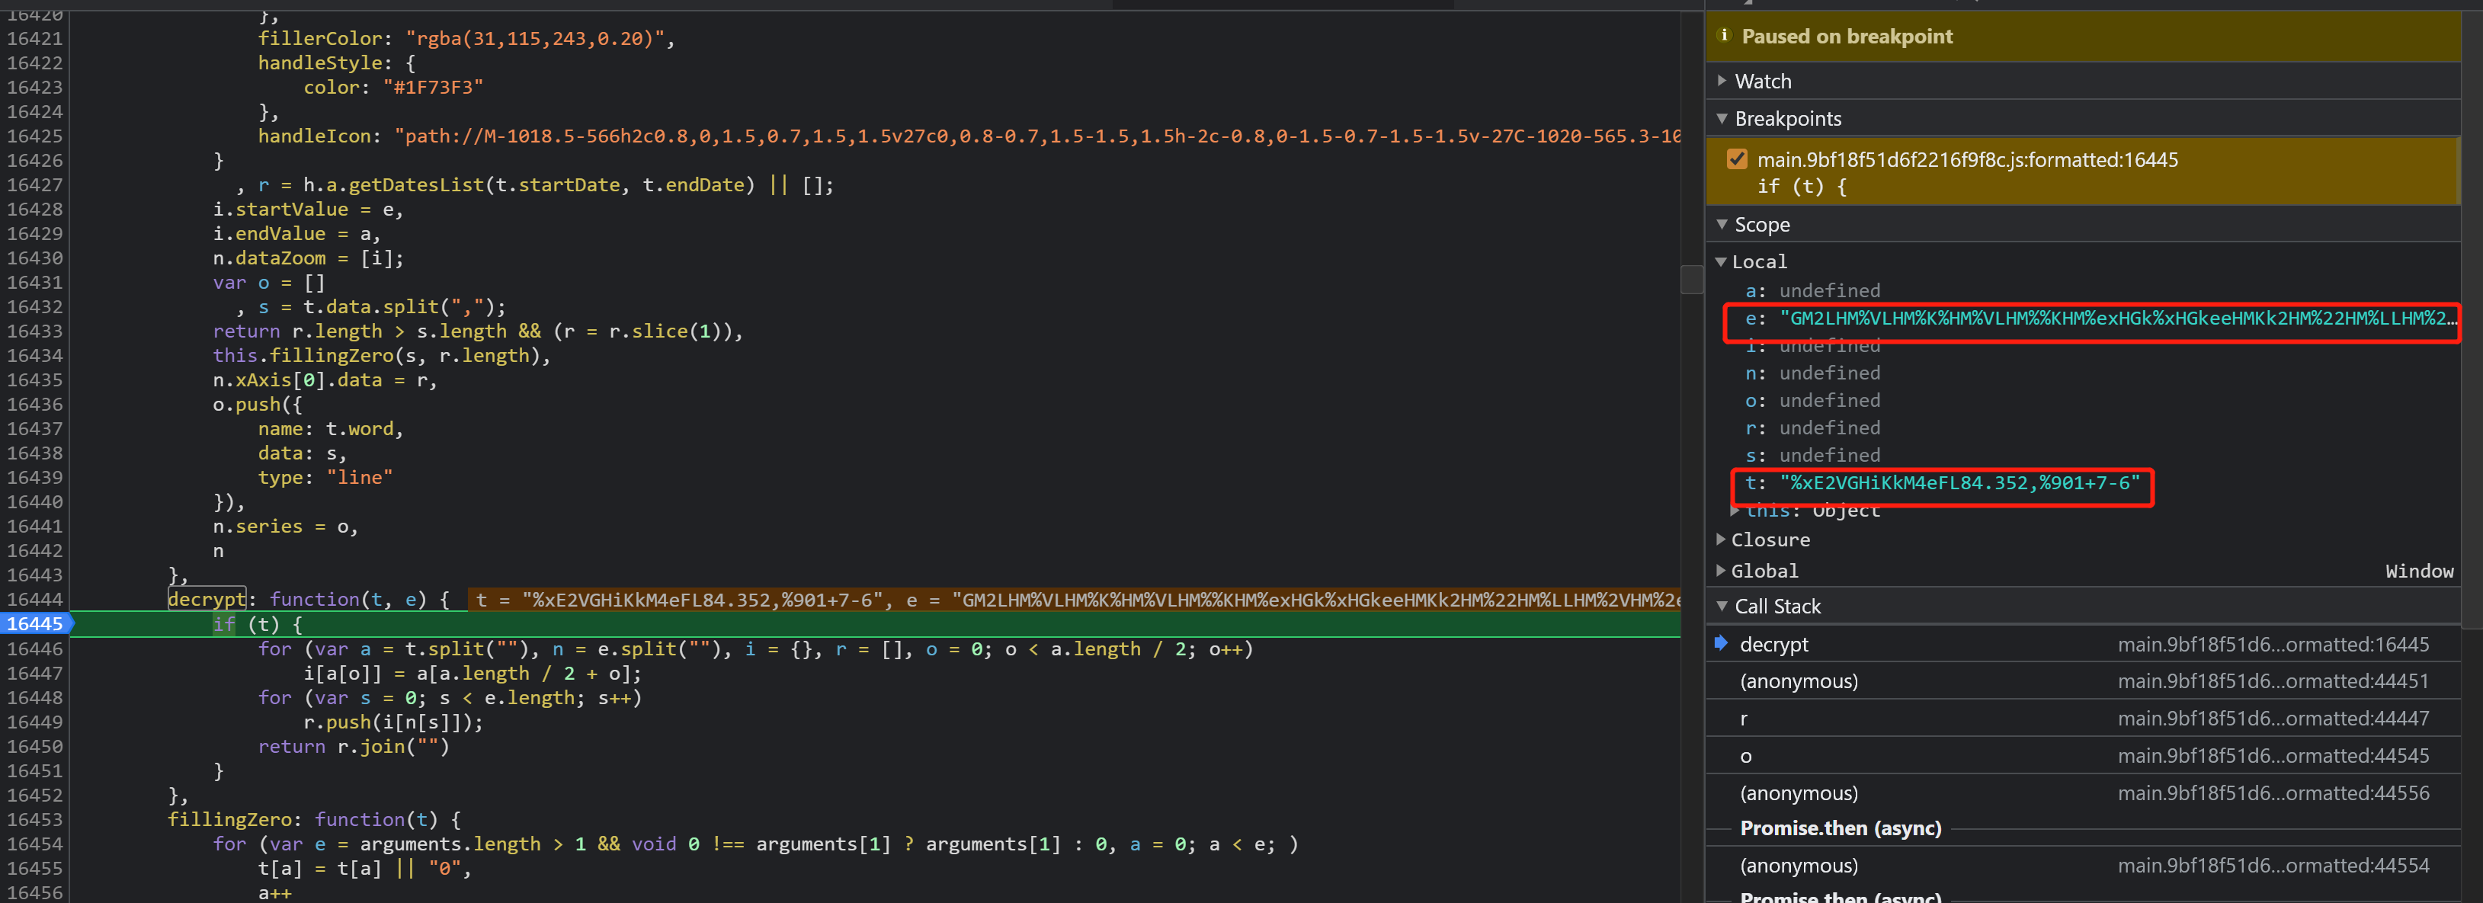Click the getDatesList call on line 16427
The height and width of the screenshot is (903, 2483).
click(528, 185)
